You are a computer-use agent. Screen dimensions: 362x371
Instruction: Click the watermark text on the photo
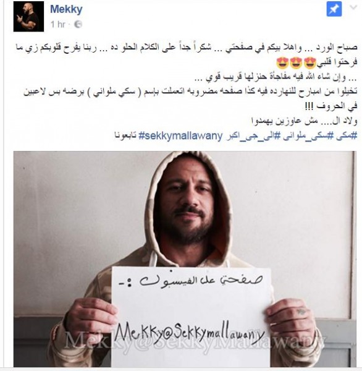pos(194,342)
